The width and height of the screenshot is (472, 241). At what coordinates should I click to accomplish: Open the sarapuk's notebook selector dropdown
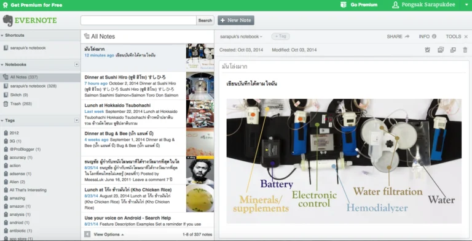pyautogui.click(x=241, y=36)
